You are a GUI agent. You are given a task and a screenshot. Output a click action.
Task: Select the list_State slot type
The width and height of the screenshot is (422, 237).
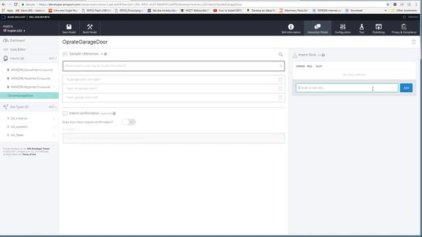16,135
